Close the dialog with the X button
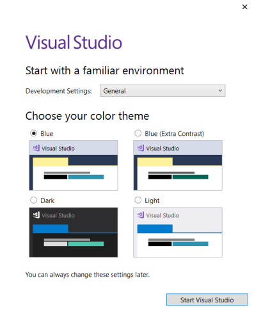The width and height of the screenshot is (254, 310). tap(244, 7)
